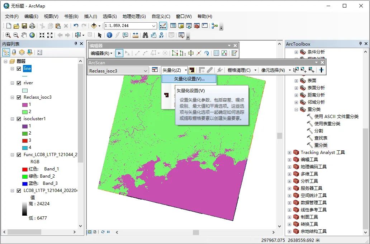Open the ArcScan raster layer dropdown
Viewport: 370px width, 244px height.
pos(145,71)
